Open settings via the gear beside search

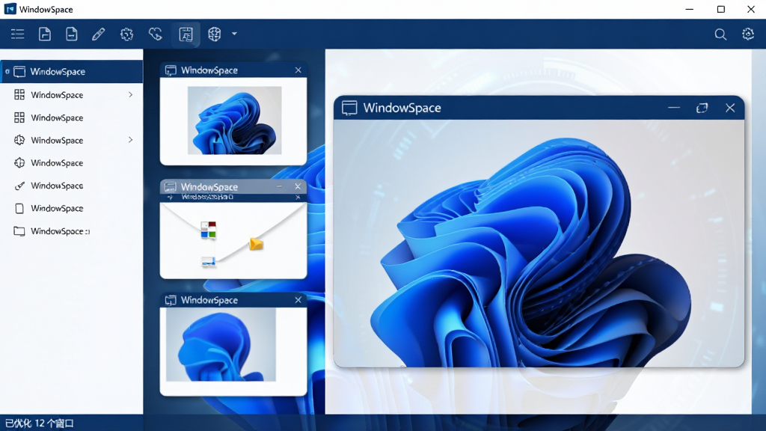click(748, 34)
